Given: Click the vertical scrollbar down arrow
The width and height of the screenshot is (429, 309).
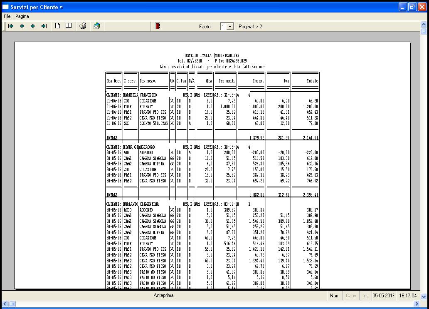Looking at the screenshot, I should [424, 297].
